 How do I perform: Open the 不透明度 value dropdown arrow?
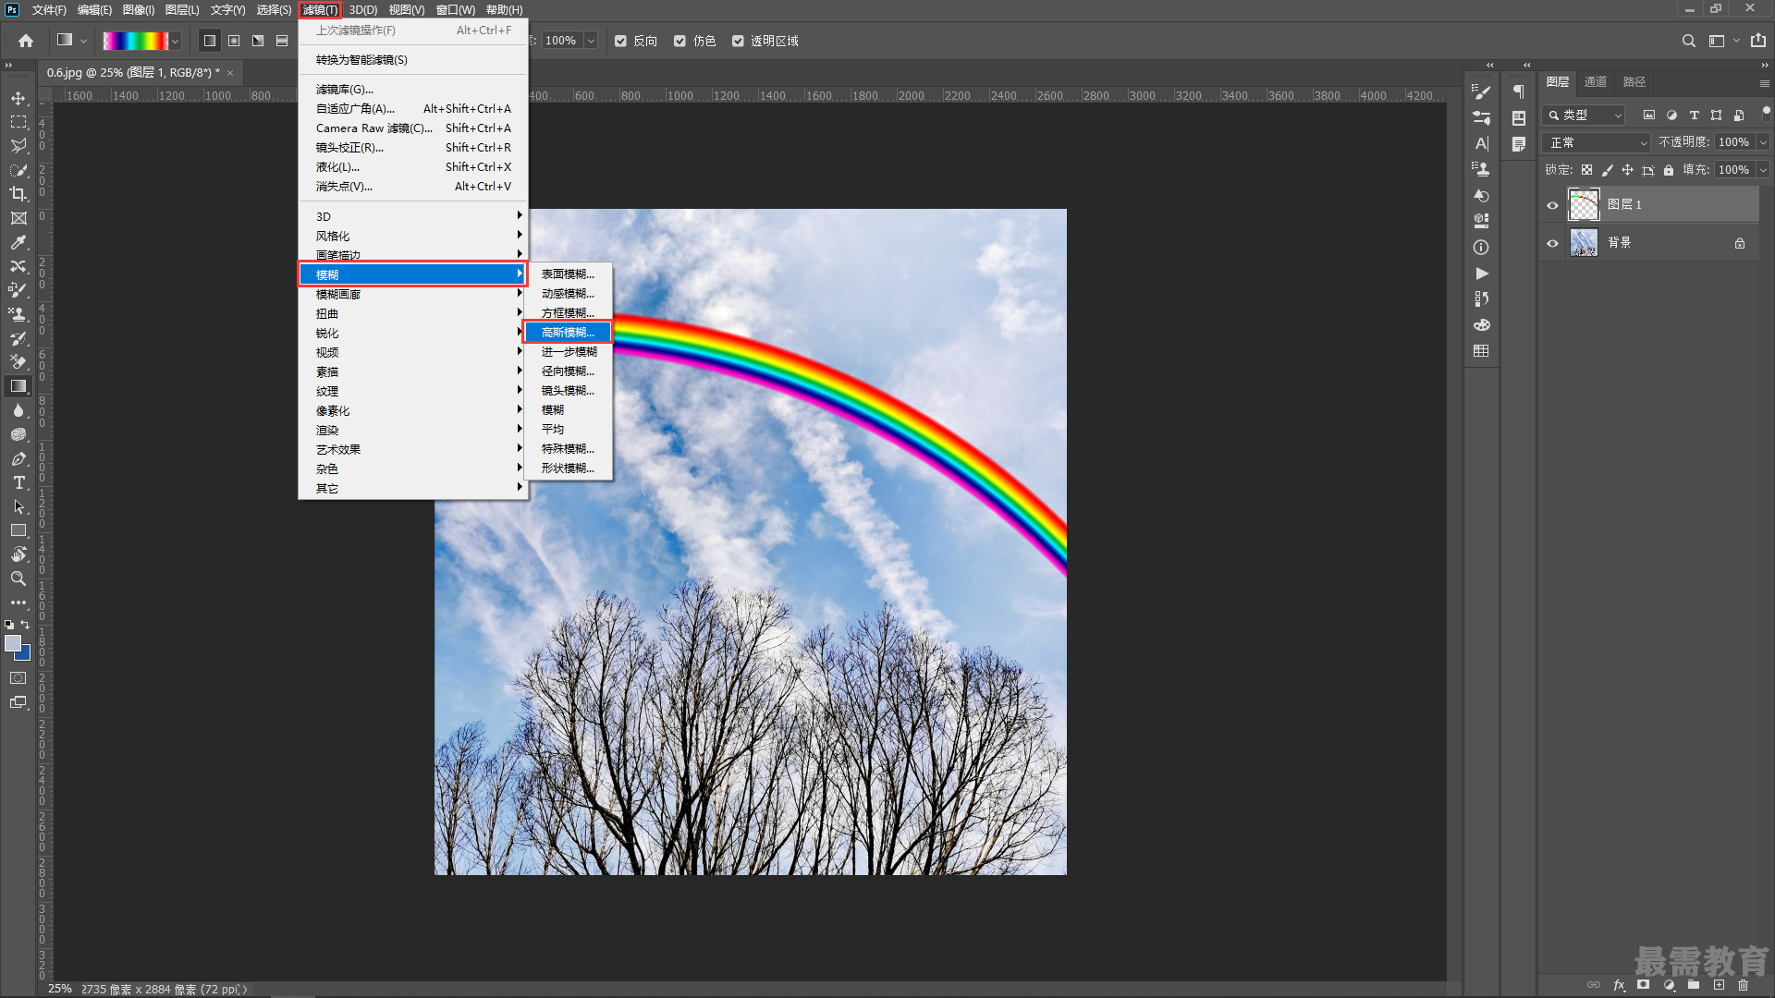1763,142
